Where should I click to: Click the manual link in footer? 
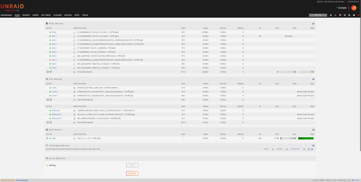click(357, 180)
